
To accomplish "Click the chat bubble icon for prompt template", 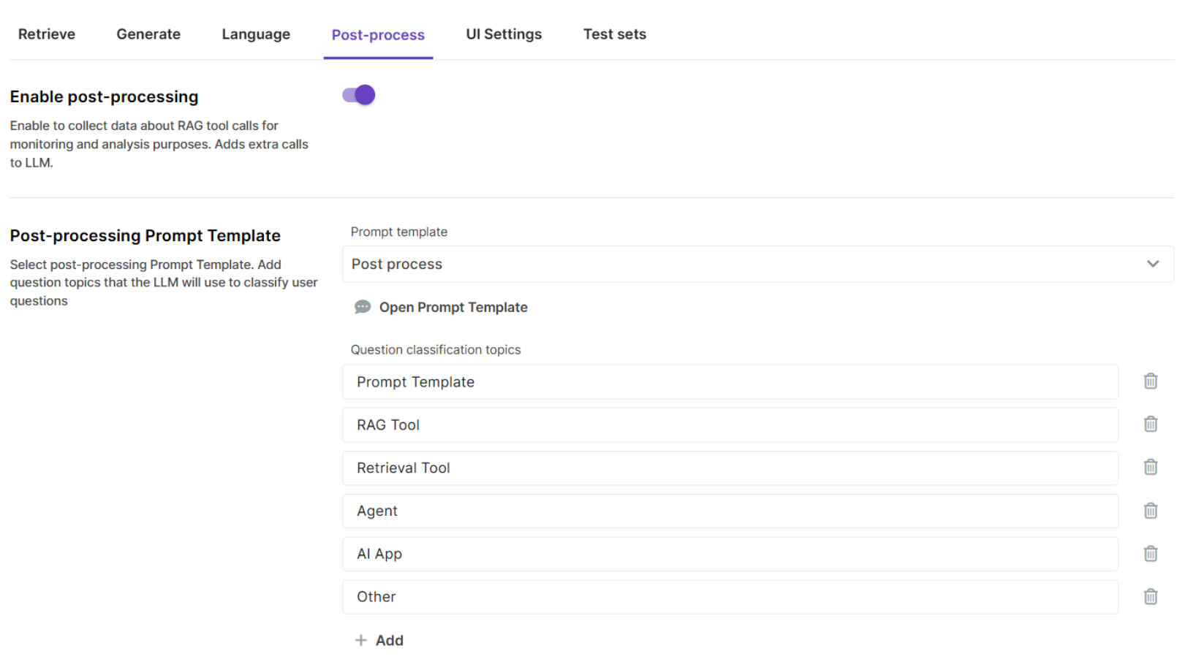I will (x=362, y=307).
